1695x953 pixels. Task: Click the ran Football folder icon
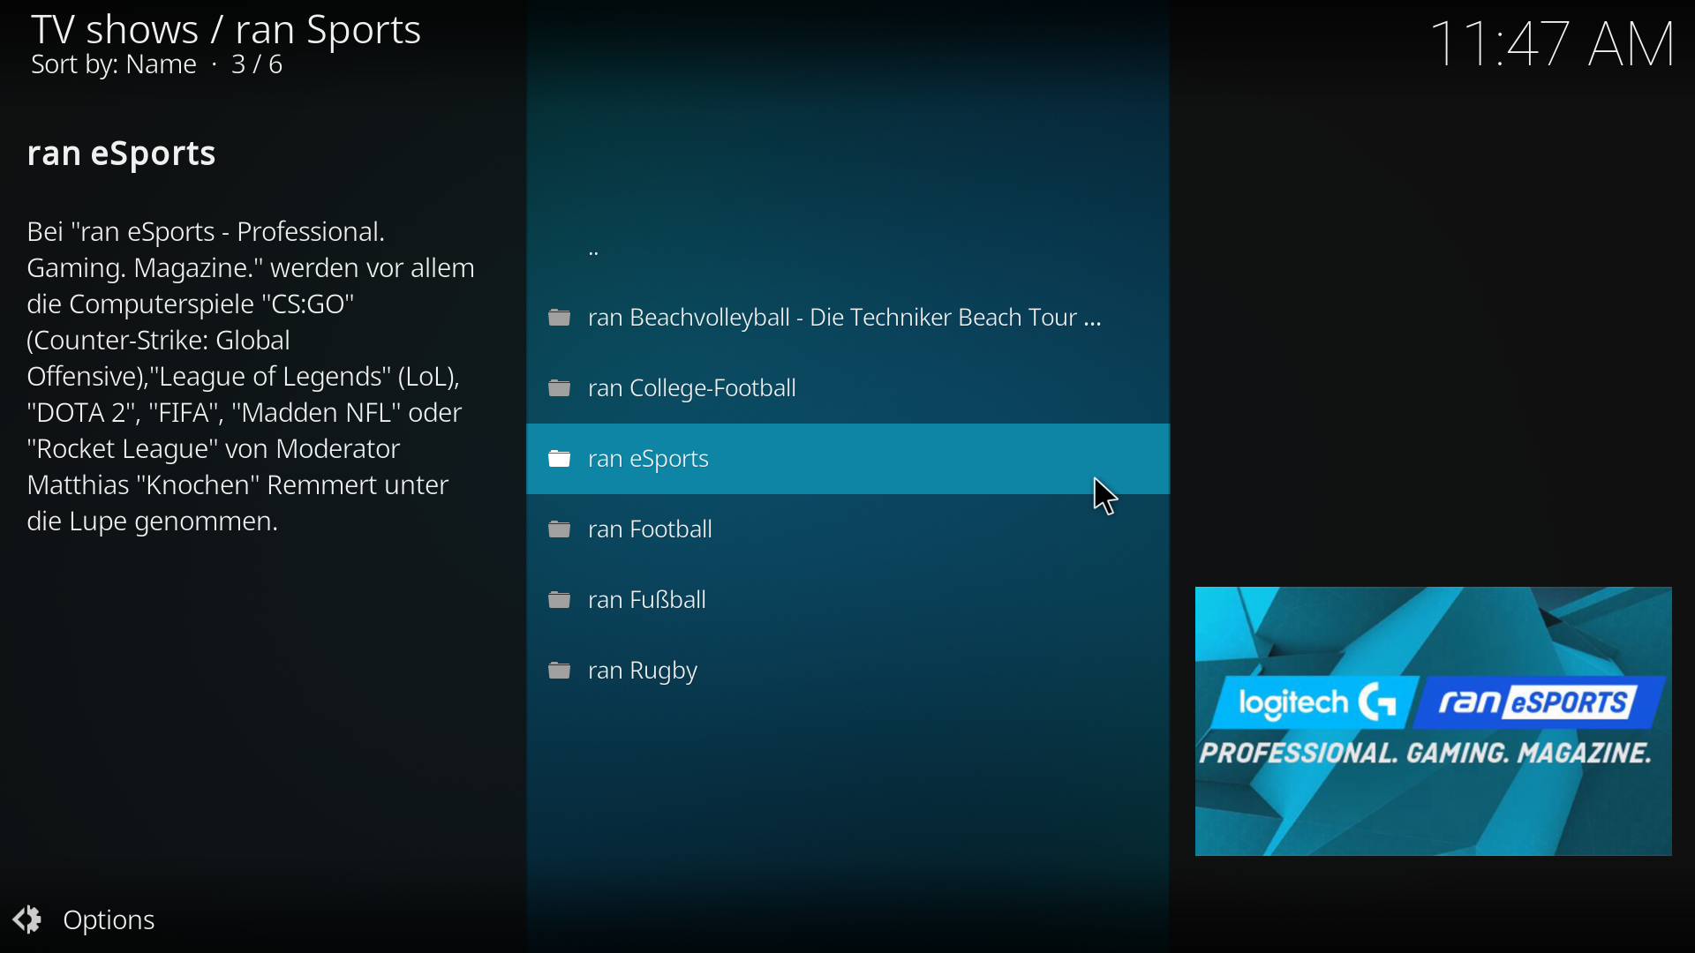pos(560,530)
